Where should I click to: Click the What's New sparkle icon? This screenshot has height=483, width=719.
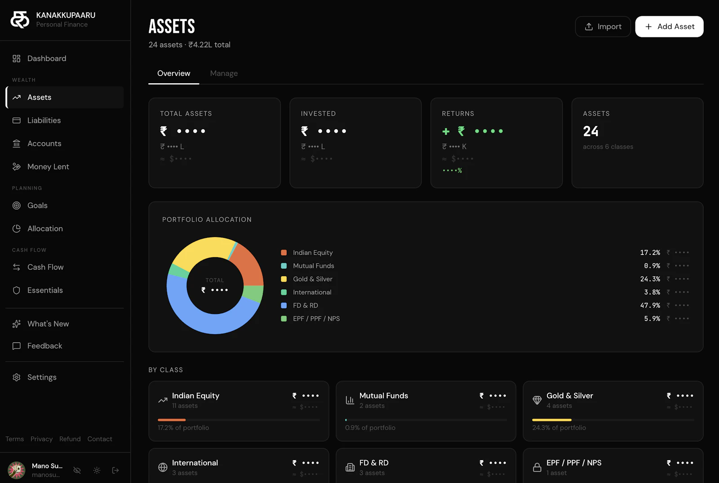[17, 324]
